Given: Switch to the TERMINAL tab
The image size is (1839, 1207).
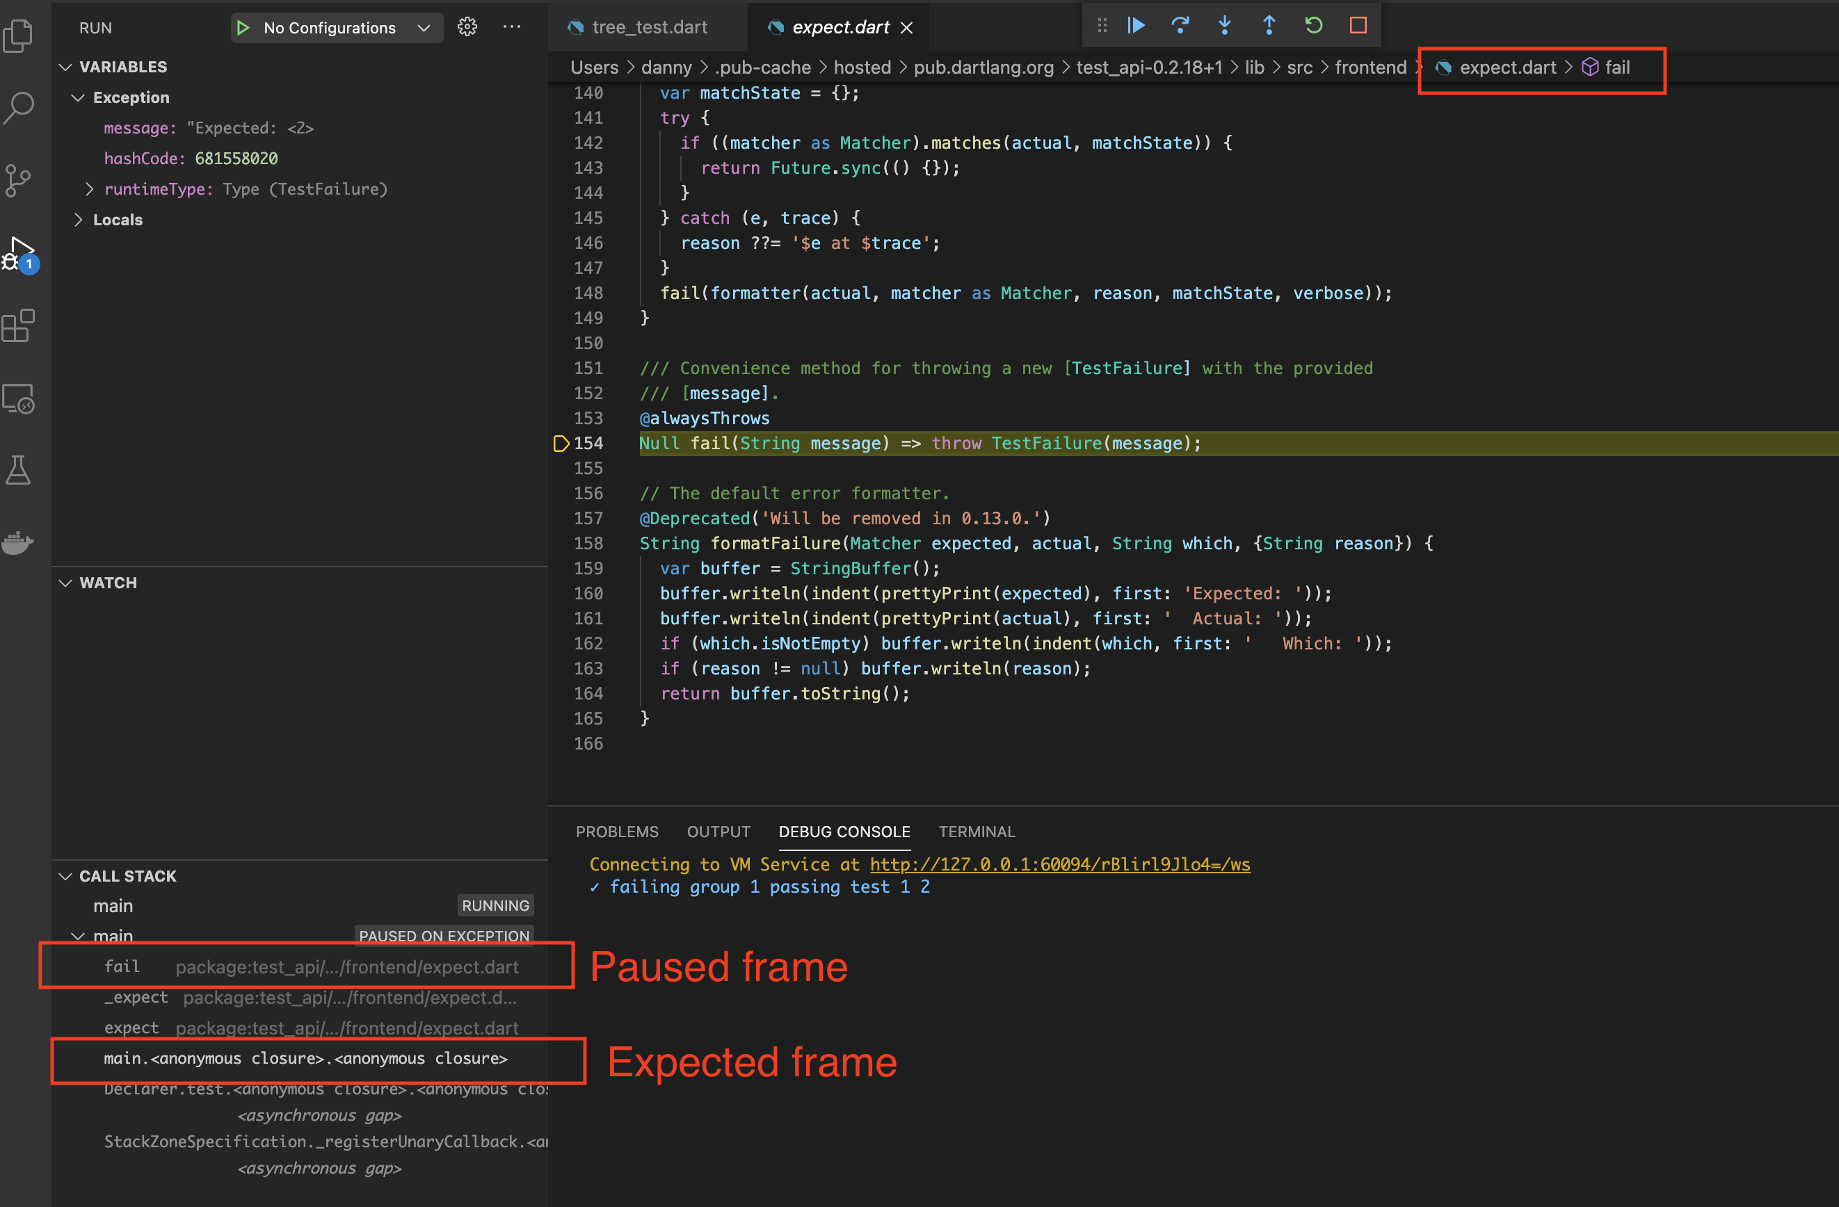Looking at the screenshot, I should pos(977,832).
